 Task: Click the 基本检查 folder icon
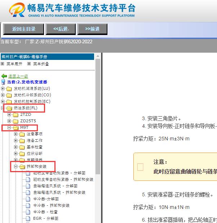coord(22,147)
